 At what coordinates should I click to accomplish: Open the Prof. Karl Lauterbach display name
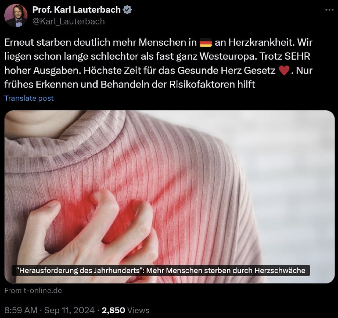click(76, 10)
